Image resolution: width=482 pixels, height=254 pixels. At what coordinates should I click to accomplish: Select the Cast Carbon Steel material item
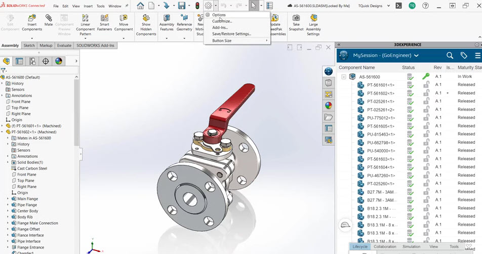(x=32, y=168)
